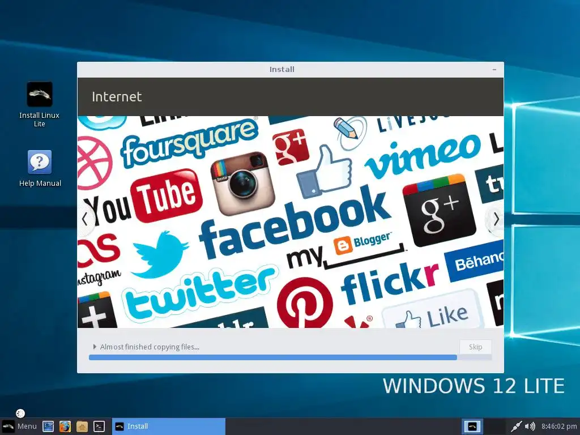Screen dimensions: 580x435
Task: Expand the copying files details triangle
Action: (95, 347)
